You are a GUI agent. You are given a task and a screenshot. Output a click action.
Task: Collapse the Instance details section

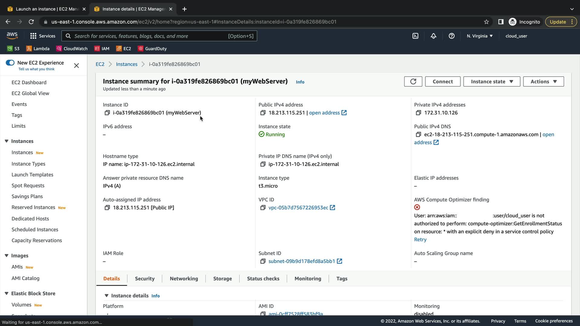point(106,296)
